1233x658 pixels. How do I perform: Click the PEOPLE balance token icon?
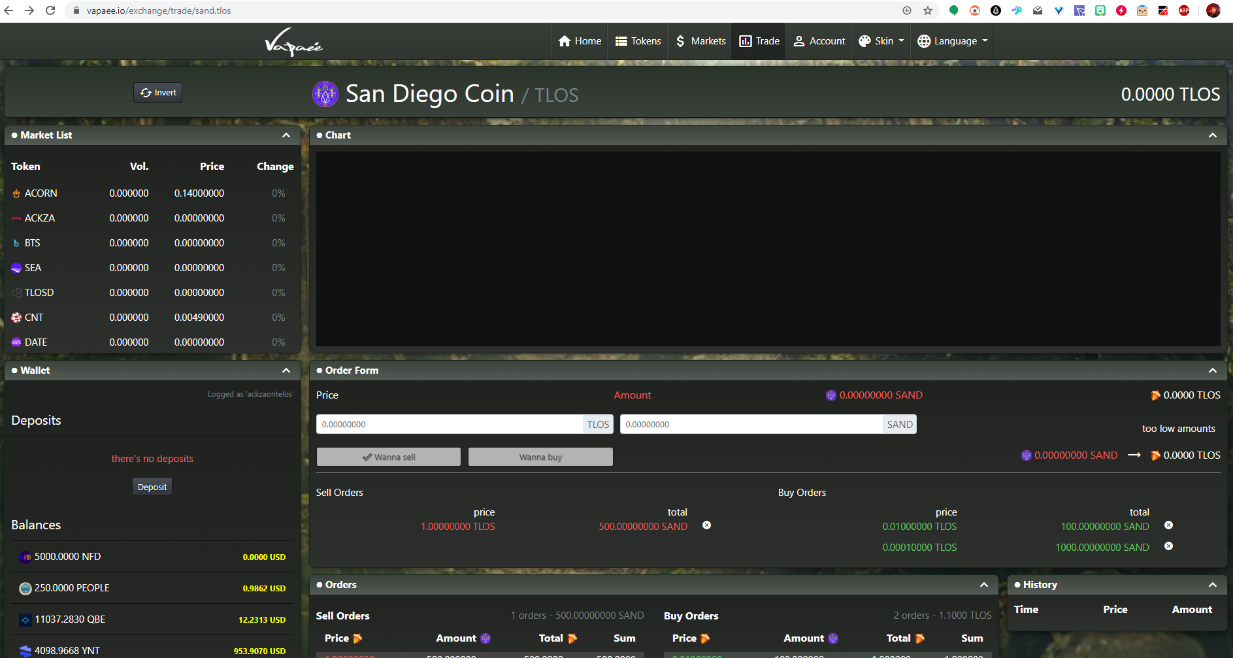(25, 589)
